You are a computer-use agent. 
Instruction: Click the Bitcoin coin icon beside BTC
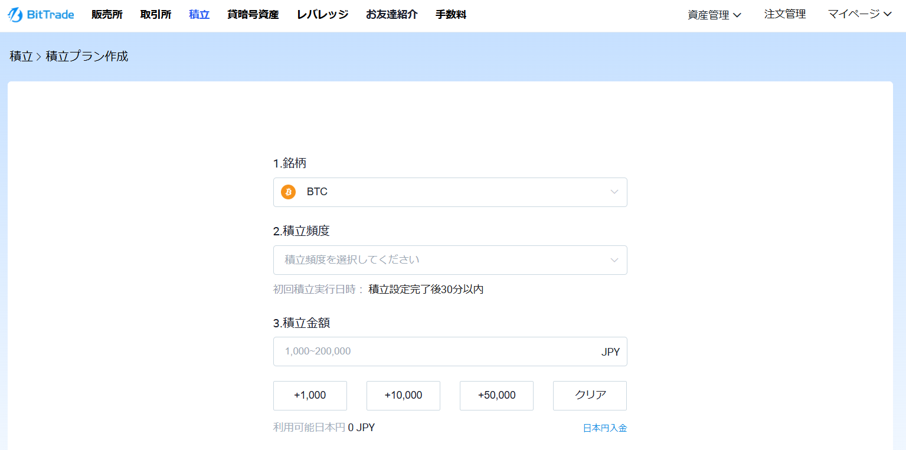pyautogui.click(x=288, y=192)
